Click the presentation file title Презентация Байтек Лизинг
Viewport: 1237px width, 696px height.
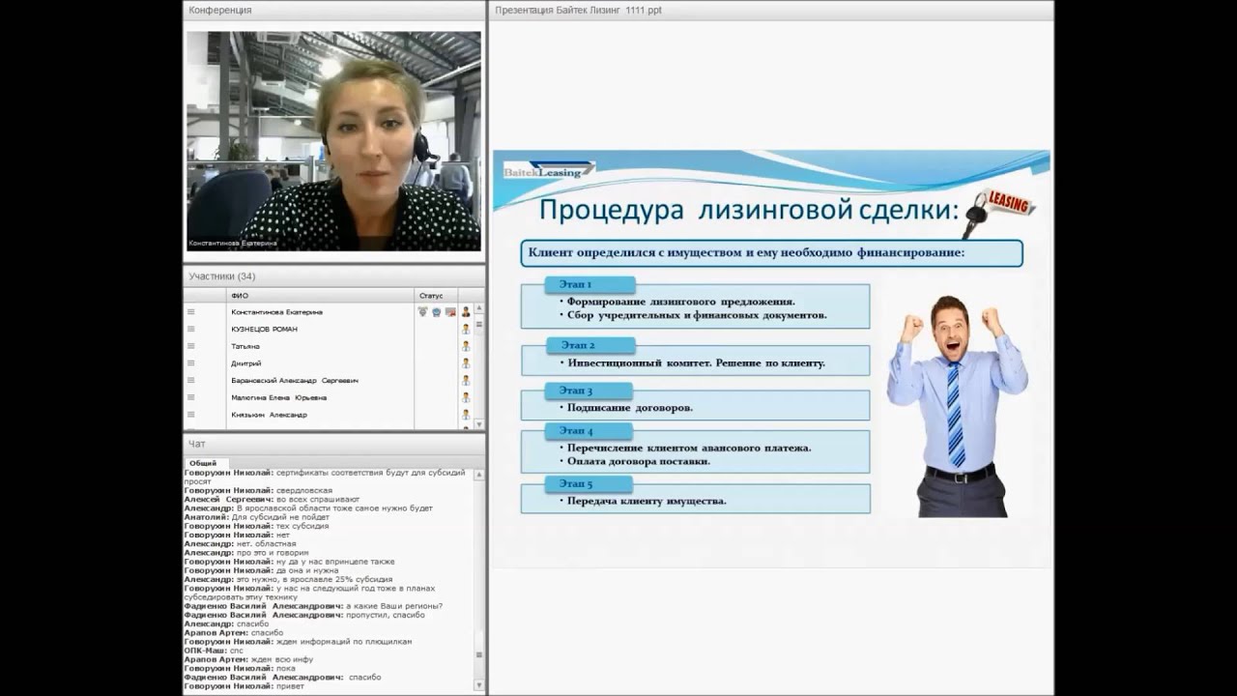[578, 10]
